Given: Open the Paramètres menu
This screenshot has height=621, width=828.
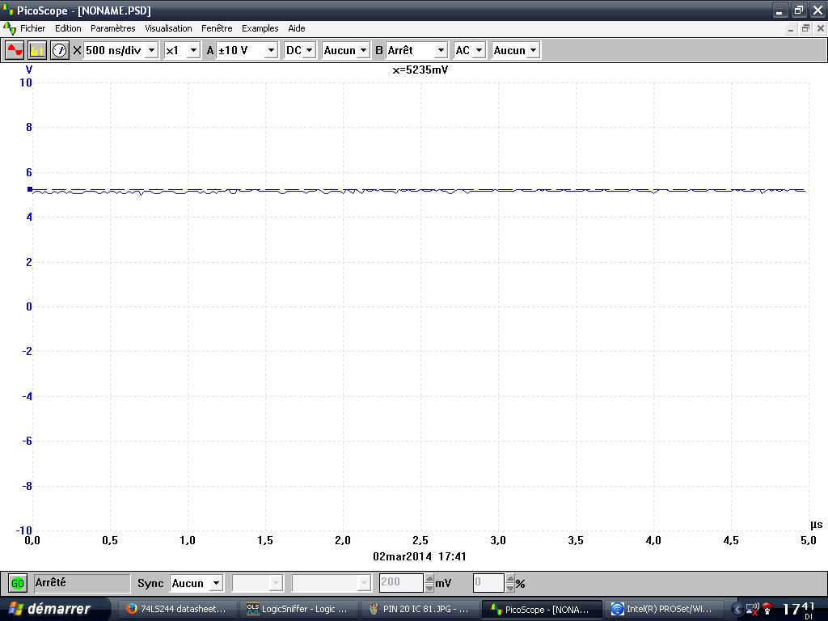Looking at the screenshot, I should point(113,28).
